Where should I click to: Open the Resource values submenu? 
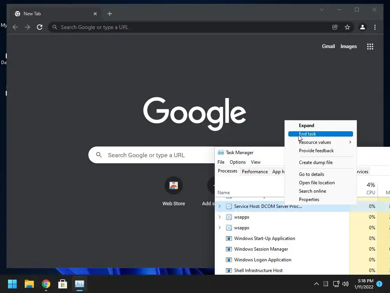[321, 142]
